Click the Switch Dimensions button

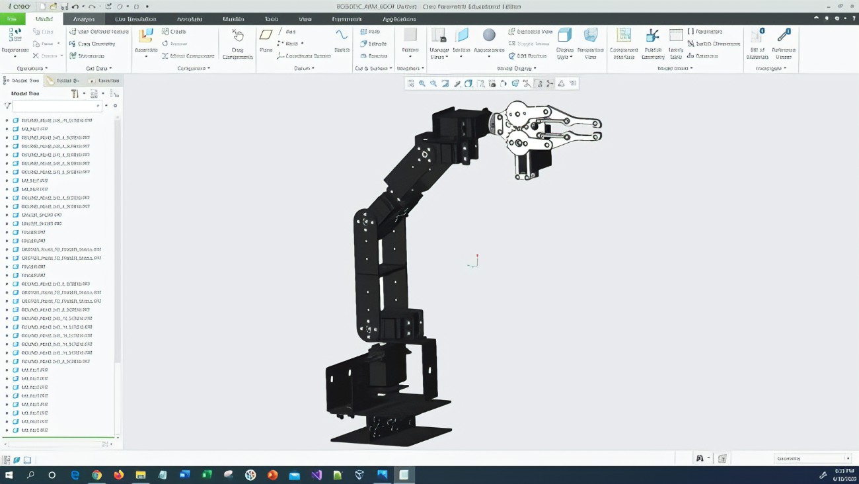(x=714, y=44)
